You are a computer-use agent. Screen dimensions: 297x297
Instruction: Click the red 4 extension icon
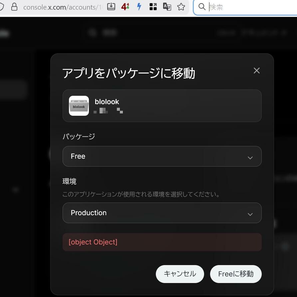click(125, 7)
